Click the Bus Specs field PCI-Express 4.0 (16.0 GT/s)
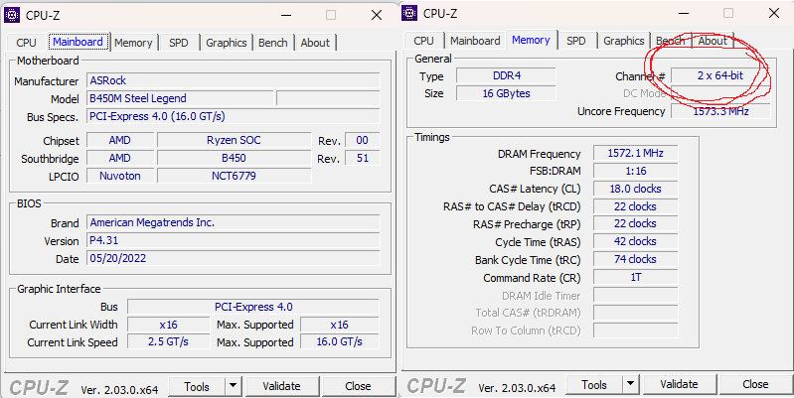The width and height of the screenshot is (794, 398). tap(233, 116)
